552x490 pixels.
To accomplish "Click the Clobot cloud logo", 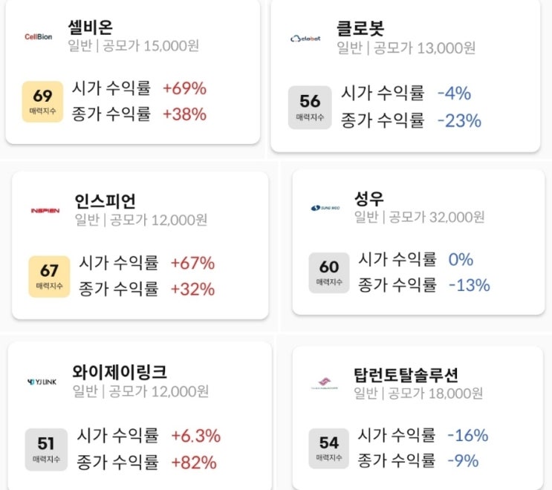I will point(305,39).
